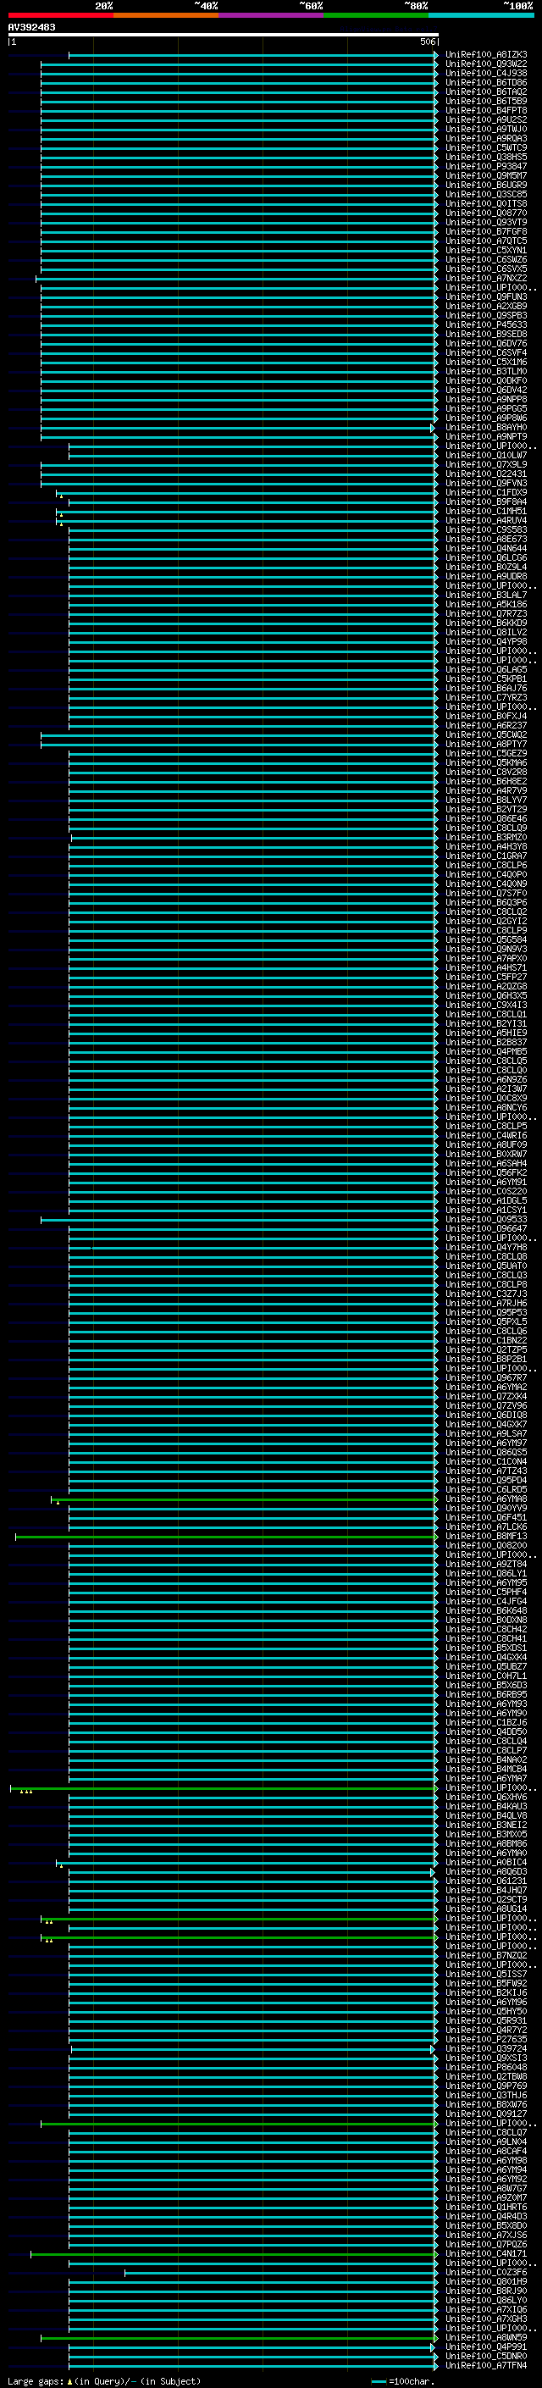Open hit UniRef100_A6YMA8
542x2388 pixels.
(486, 1499)
